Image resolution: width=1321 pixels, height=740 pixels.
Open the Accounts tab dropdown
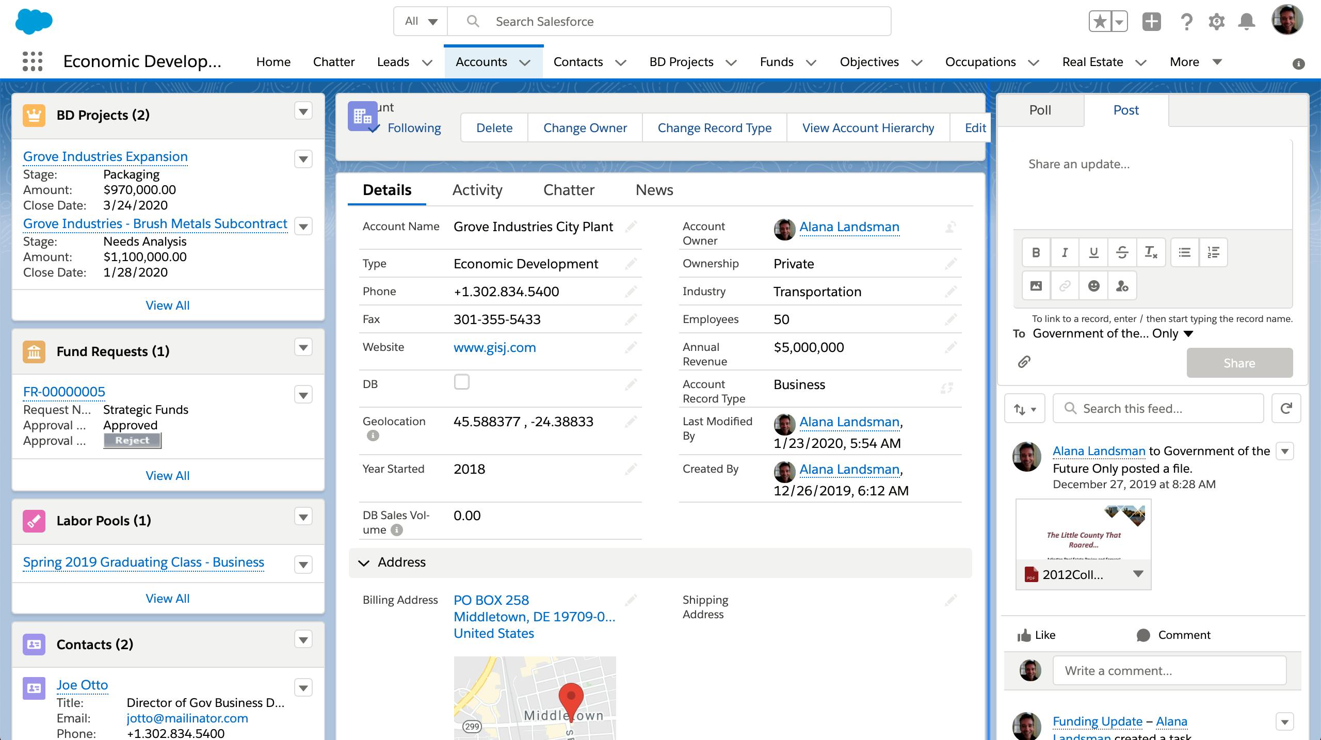click(x=525, y=62)
